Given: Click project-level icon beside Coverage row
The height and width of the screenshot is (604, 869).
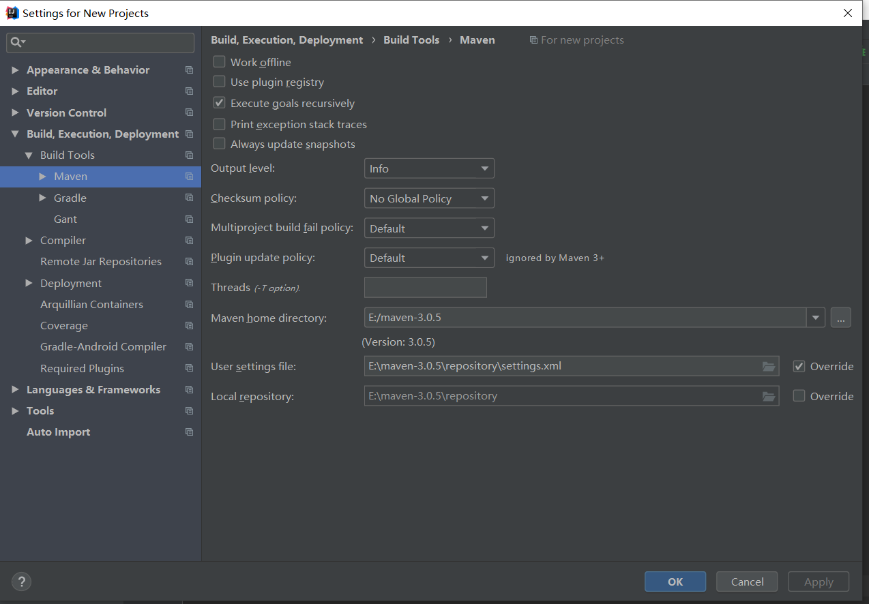Looking at the screenshot, I should (x=190, y=326).
